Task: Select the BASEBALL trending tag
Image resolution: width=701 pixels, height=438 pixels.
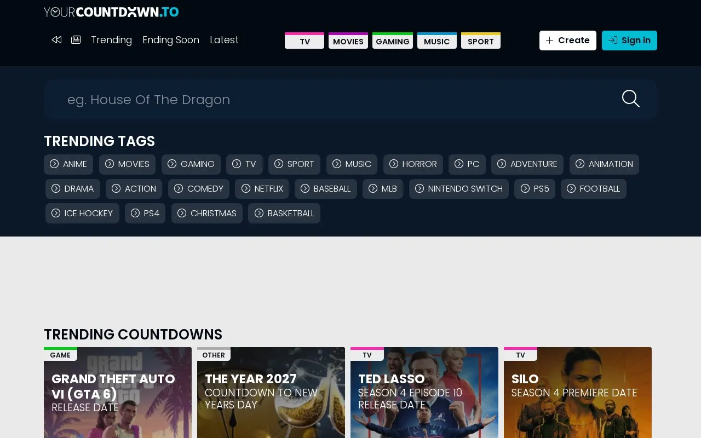Action: [326, 189]
